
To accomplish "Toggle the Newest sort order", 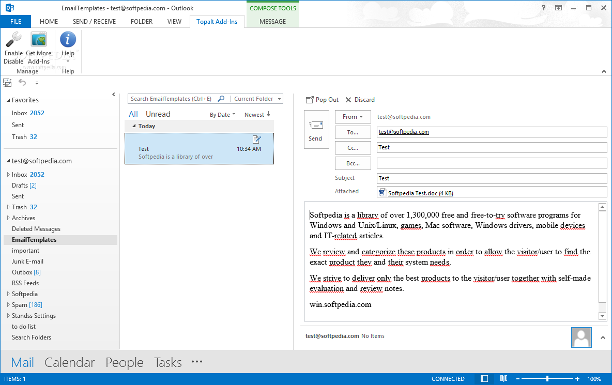I will pos(257,115).
